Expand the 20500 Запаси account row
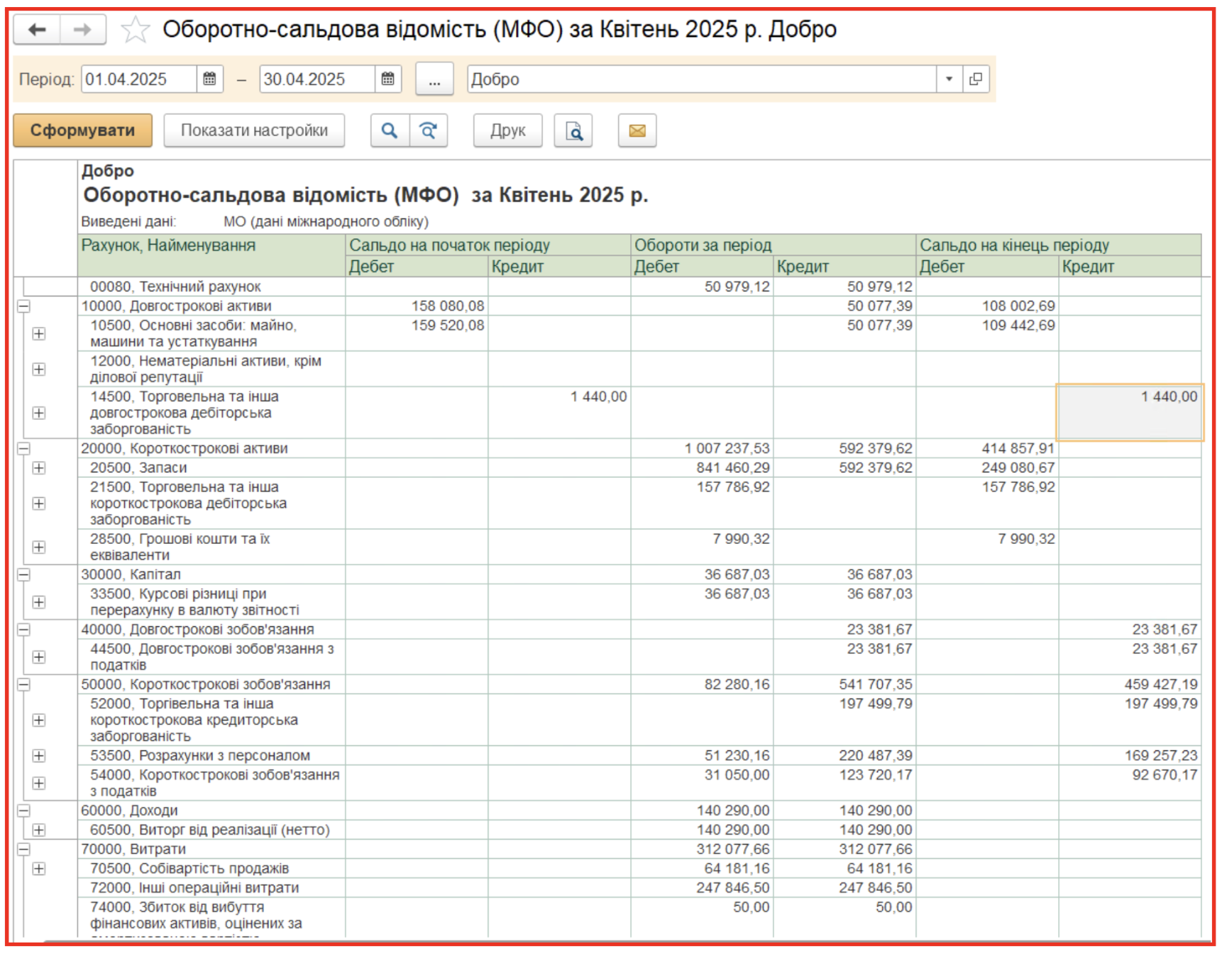Viewport: 1222px width, 956px height. pos(39,468)
